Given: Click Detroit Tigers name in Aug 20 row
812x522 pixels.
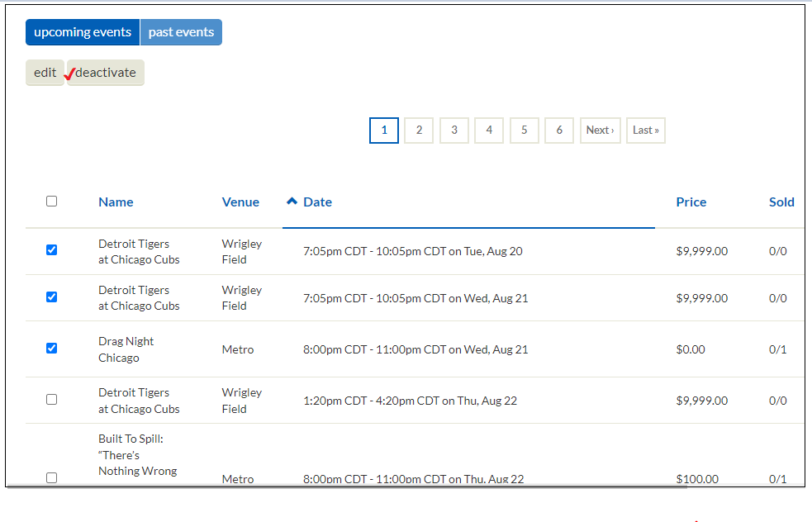Looking at the screenshot, I should tap(139, 252).
